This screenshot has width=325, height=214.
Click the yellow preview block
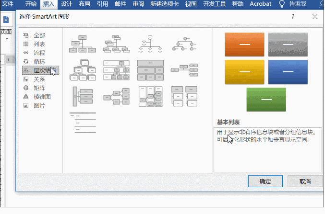(244, 72)
